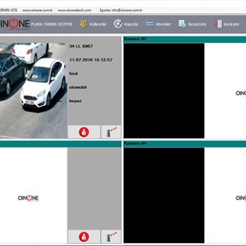The height and width of the screenshot is (246, 246).
Task: Open the Aboneler subscribers list icon
Action: [150, 24]
